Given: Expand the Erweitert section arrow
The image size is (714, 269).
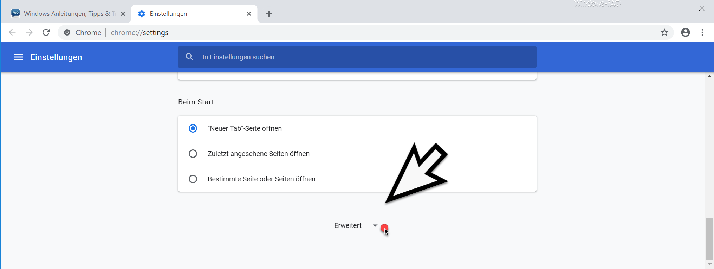Looking at the screenshot, I should click(x=375, y=226).
